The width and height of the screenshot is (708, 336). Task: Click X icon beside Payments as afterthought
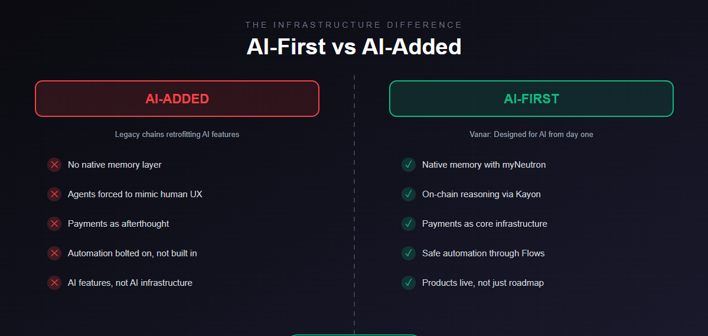(x=54, y=224)
